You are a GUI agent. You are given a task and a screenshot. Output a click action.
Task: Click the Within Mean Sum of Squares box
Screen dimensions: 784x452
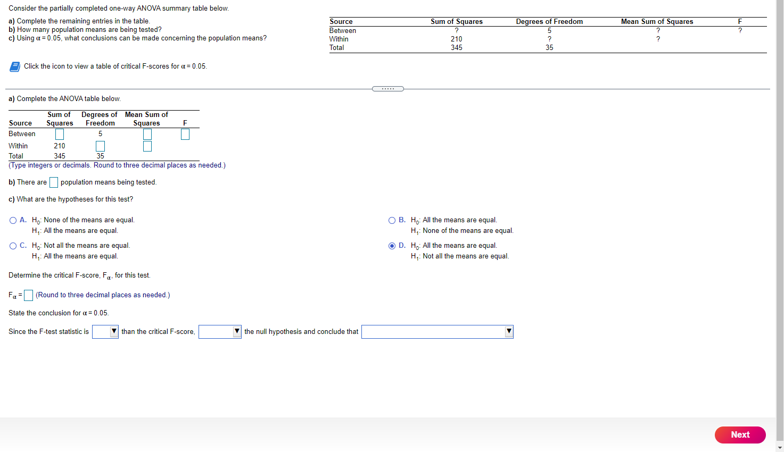147,146
